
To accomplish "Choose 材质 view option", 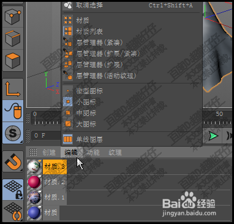I will coord(132,20).
